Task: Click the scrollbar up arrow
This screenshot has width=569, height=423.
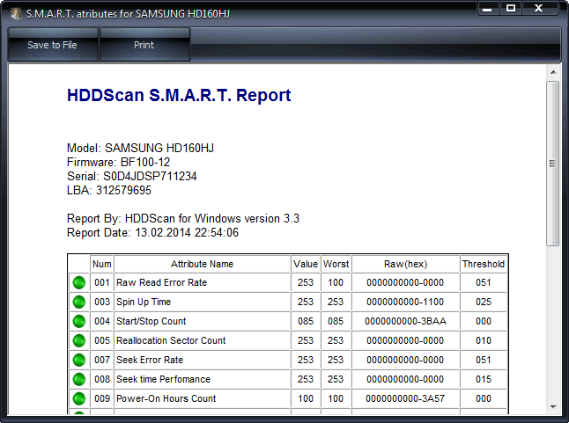Action: click(553, 71)
